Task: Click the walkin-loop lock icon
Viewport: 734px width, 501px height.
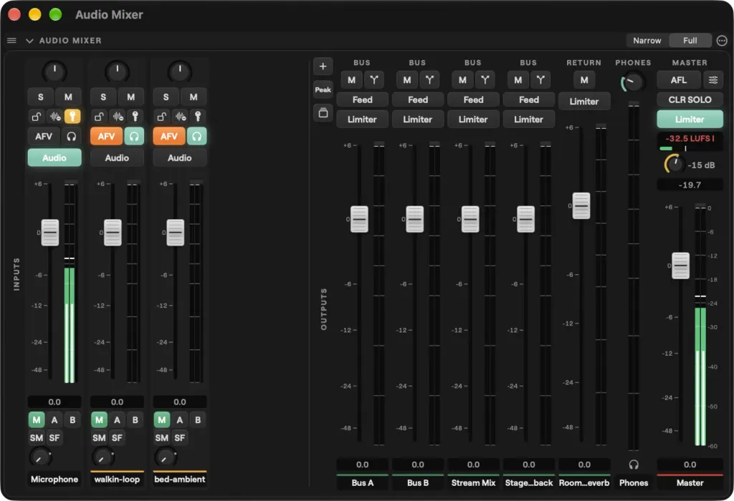Action: point(99,117)
